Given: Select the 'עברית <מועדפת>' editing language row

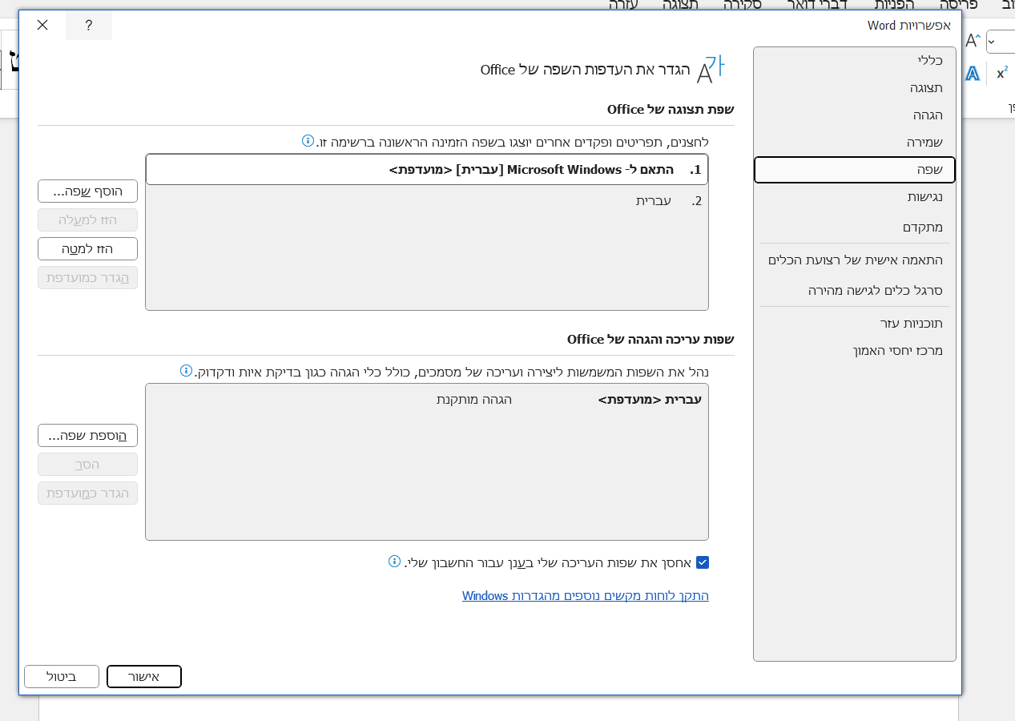Looking at the screenshot, I should [427, 400].
